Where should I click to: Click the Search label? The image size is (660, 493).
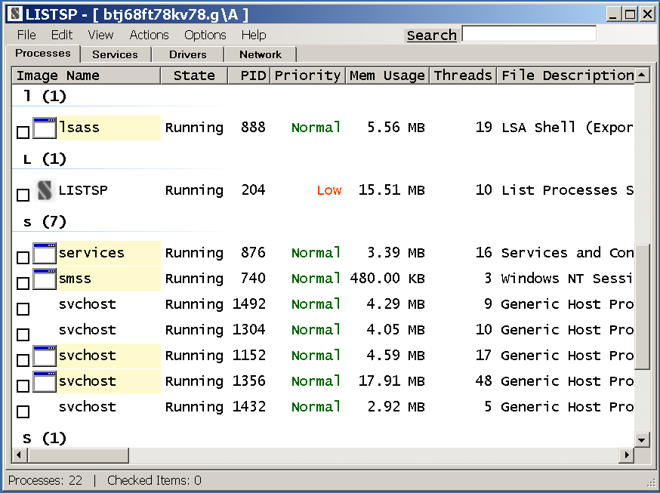click(431, 35)
